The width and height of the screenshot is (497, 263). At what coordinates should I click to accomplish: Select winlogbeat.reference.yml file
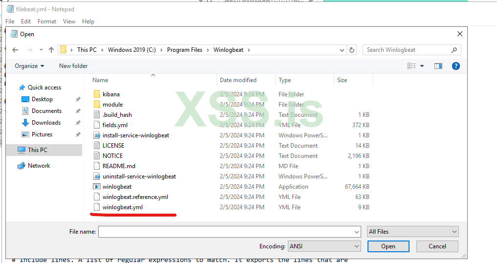[135, 197]
